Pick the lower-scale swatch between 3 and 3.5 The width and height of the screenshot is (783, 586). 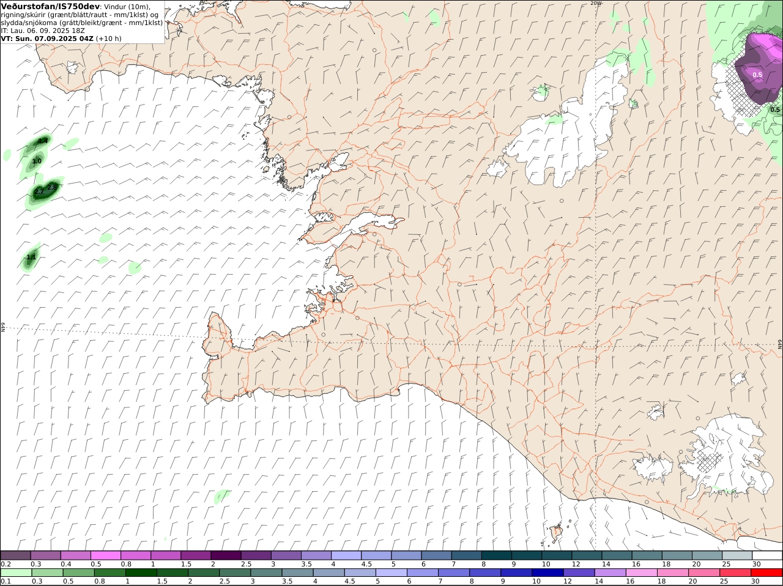coord(267,573)
